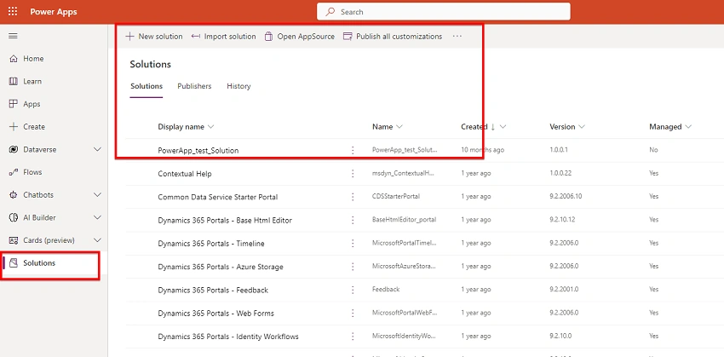Click the Home icon in sidebar
The height and width of the screenshot is (357, 724).
pos(14,59)
